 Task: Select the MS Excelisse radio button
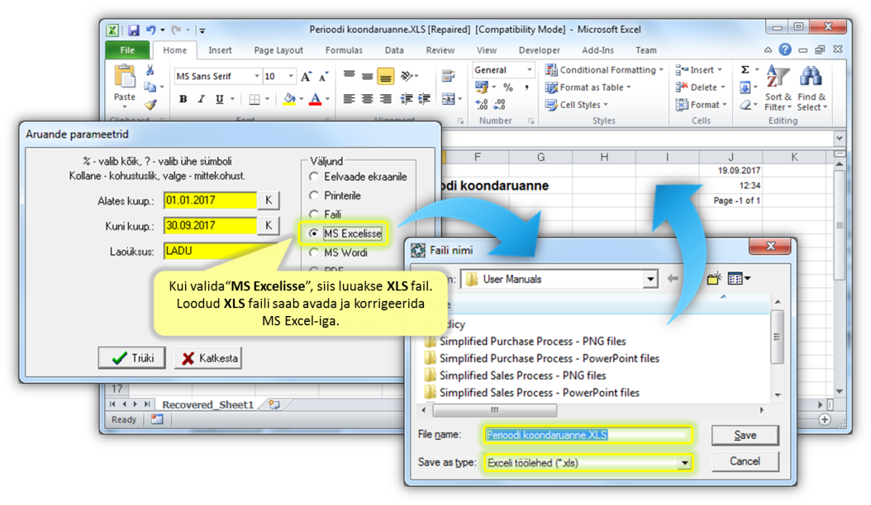314,234
